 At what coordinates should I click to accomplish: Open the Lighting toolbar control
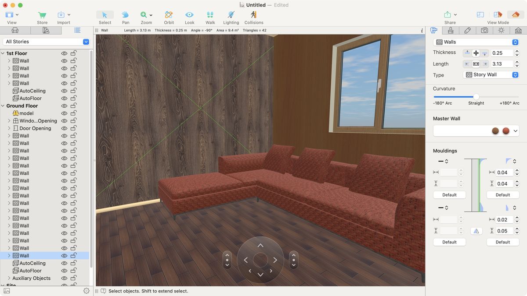pyautogui.click(x=231, y=17)
